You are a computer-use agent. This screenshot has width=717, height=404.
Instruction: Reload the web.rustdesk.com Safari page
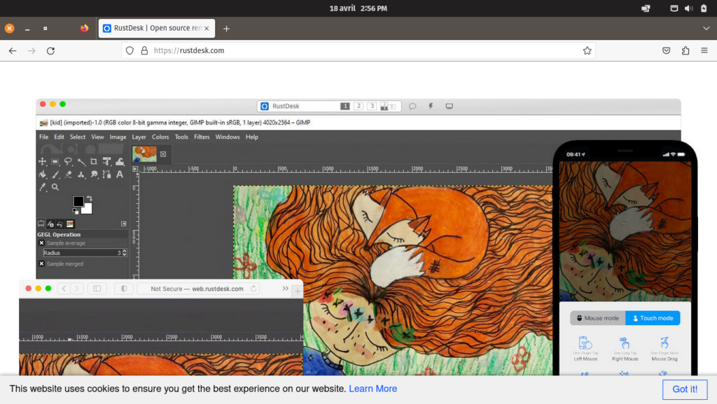[253, 289]
